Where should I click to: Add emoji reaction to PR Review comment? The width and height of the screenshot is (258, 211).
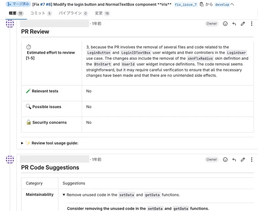[225, 24]
